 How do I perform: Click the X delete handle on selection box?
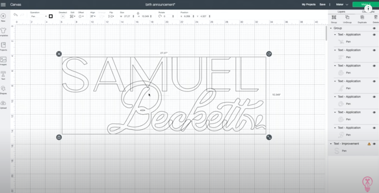(59, 54)
